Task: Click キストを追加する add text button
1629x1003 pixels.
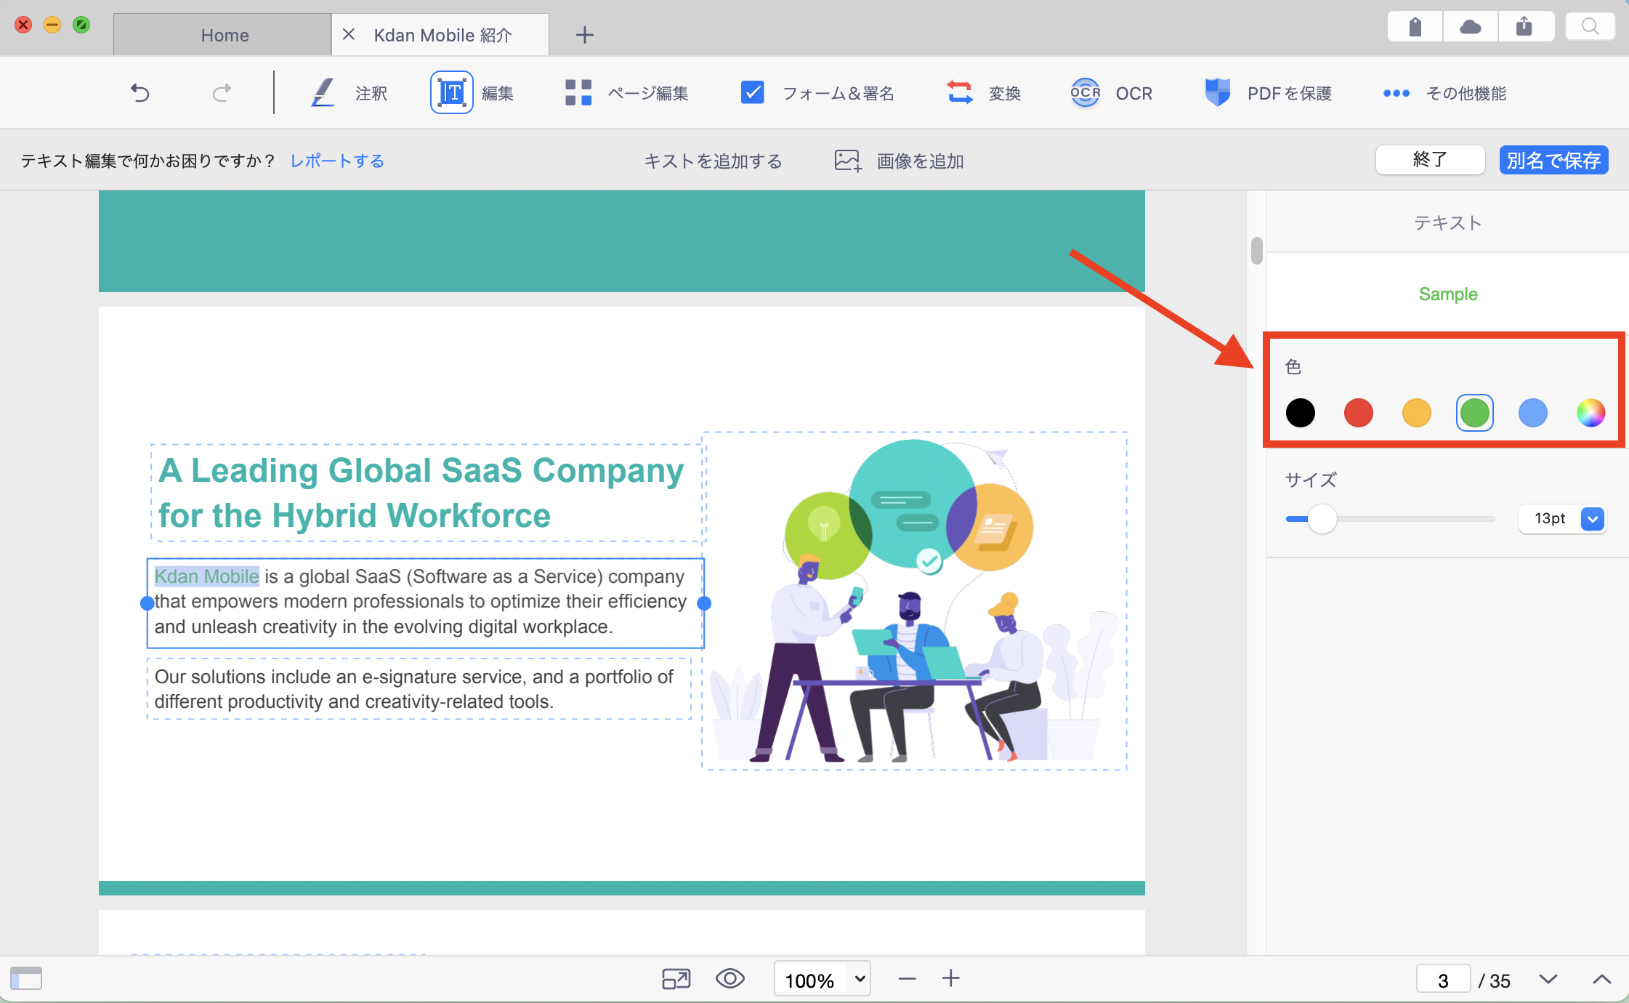Action: coord(713,161)
